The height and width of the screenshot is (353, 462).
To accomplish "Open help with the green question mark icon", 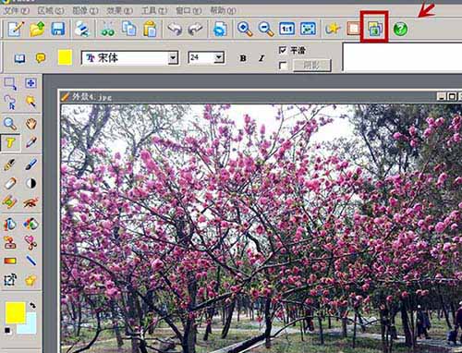I will [400, 29].
